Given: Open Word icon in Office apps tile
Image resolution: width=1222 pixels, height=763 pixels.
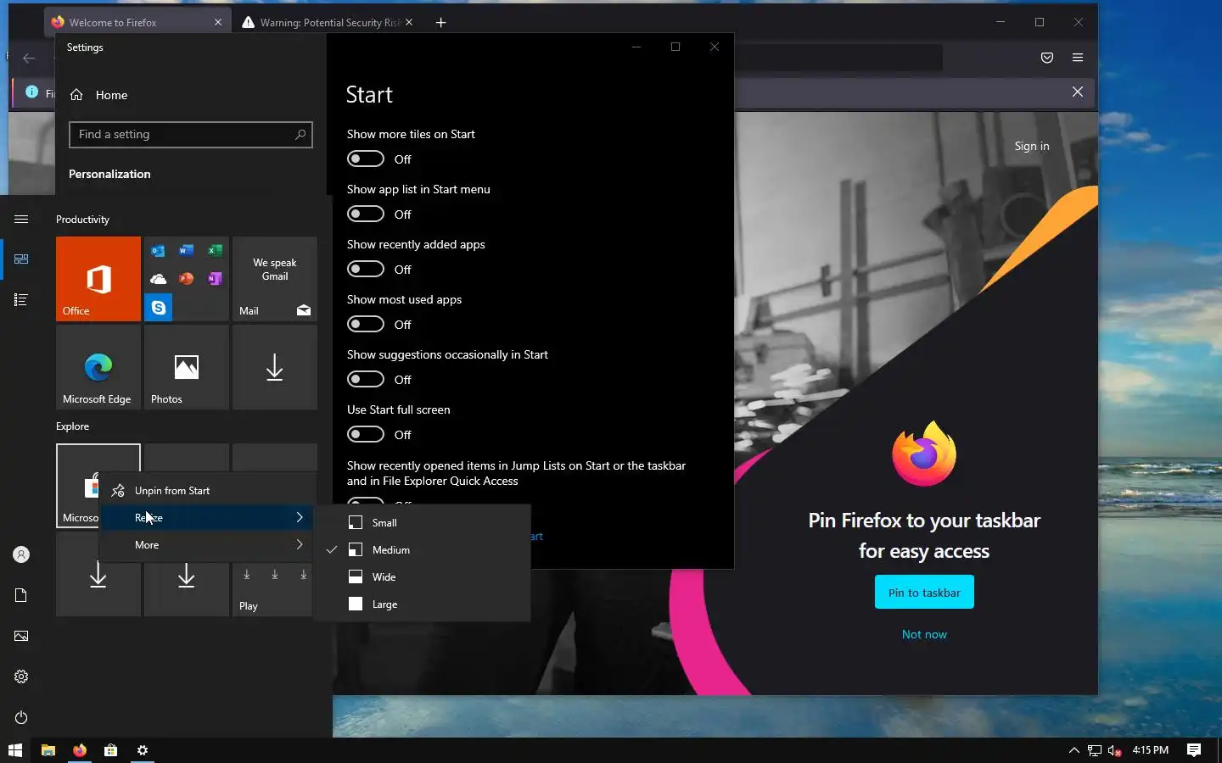Looking at the screenshot, I should [187, 250].
